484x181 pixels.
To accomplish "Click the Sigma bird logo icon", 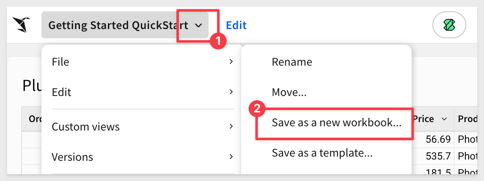I will pyautogui.click(x=21, y=25).
